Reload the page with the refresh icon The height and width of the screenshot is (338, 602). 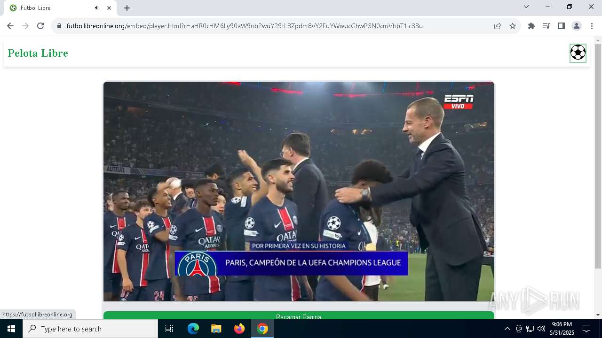[x=40, y=26]
